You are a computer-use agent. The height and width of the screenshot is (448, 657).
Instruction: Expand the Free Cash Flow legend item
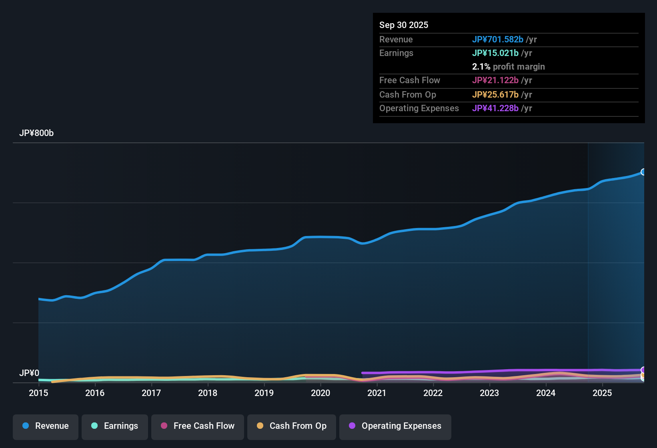pyautogui.click(x=197, y=426)
